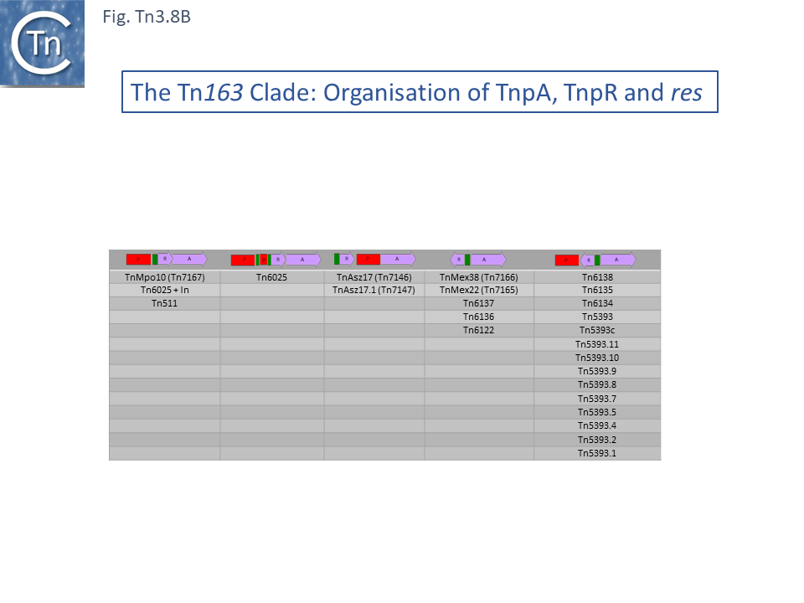The height and width of the screenshot is (603, 804).
Task: Click the green res block in the TnAsz17 column diagram
Action: coord(337,259)
